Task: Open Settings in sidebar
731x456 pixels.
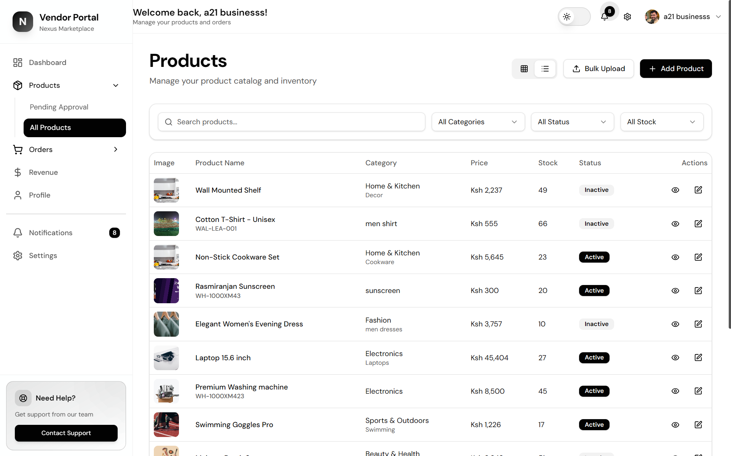Action: pos(66,256)
